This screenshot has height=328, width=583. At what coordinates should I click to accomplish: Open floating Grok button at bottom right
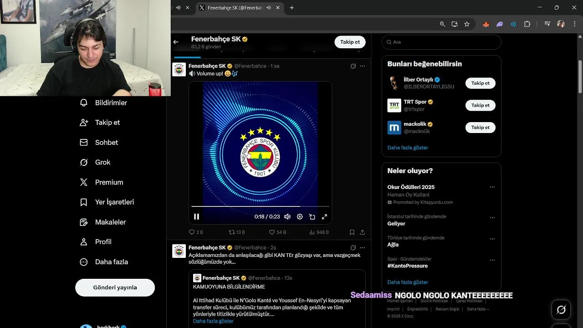561,310
